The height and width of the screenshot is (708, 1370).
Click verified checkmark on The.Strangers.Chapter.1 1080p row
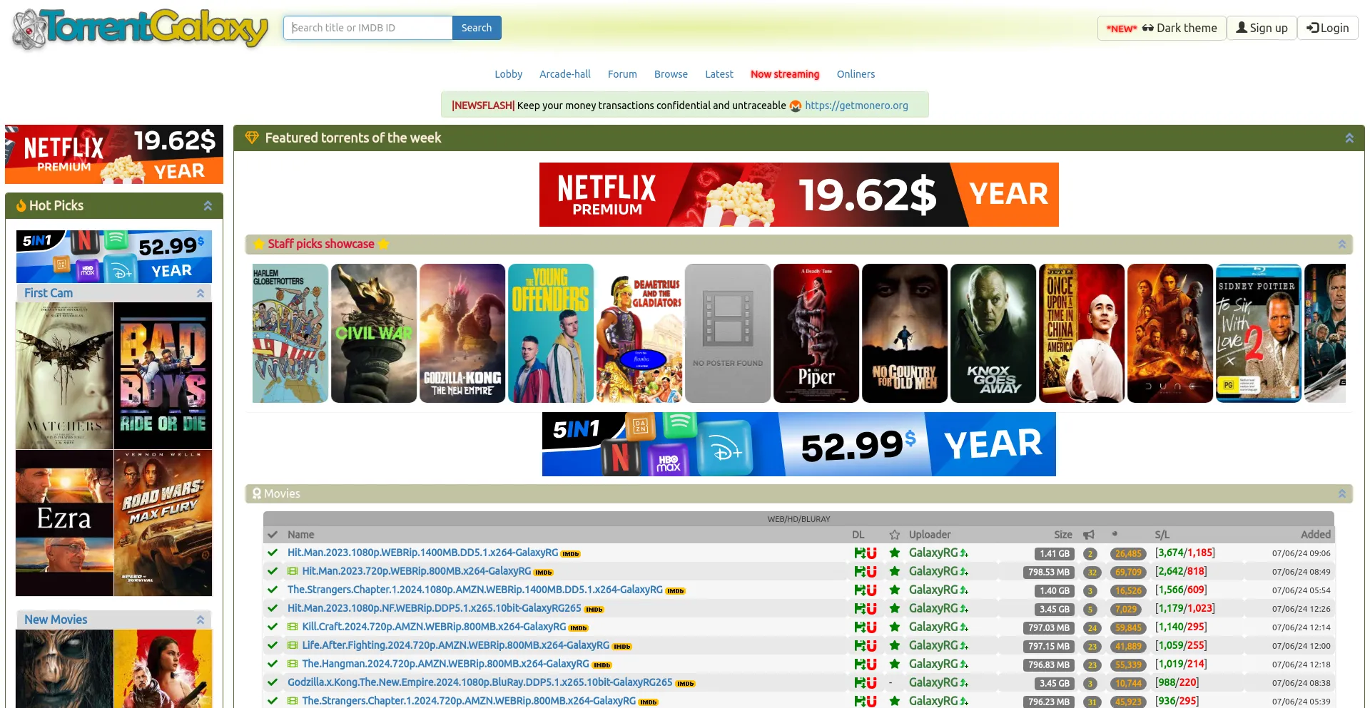click(x=272, y=590)
